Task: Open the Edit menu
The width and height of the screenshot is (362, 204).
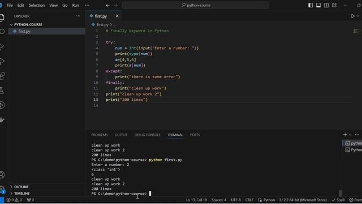Action: pyautogui.click(x=20, y=5)
